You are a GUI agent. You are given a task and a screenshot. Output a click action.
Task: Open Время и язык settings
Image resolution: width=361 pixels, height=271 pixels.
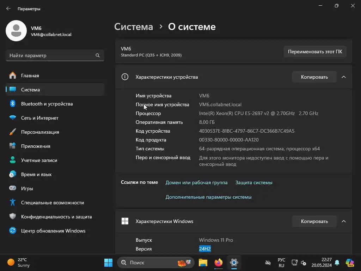[55, 174]
